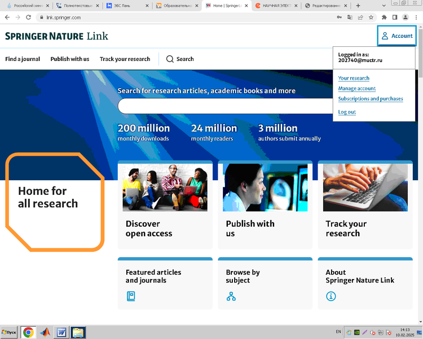Click the Search magnifier button
Image resolution: width=423 pixels, height=339 pixels.
180,59
